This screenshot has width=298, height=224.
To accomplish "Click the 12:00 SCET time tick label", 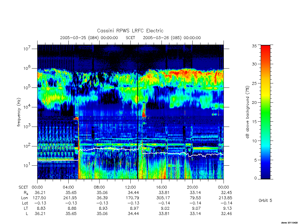I will [x=130, y=187].
